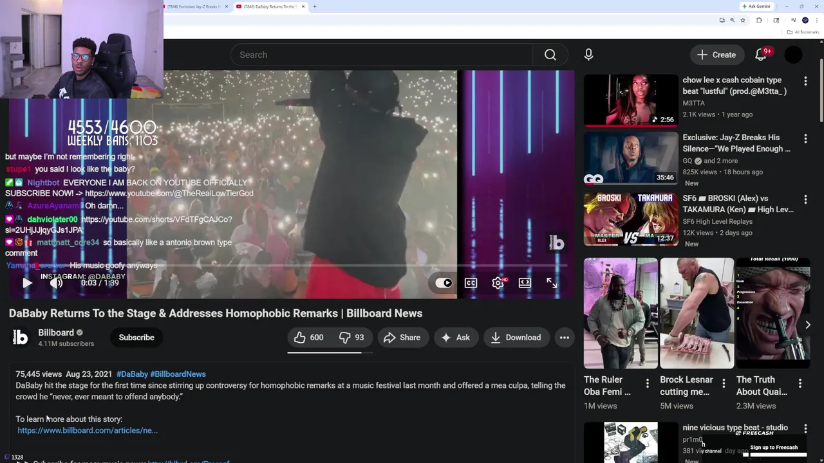Open the nine vicious type beat thumbnail
Viewport: 824px width, 463px height.
[x=631, y=442]
